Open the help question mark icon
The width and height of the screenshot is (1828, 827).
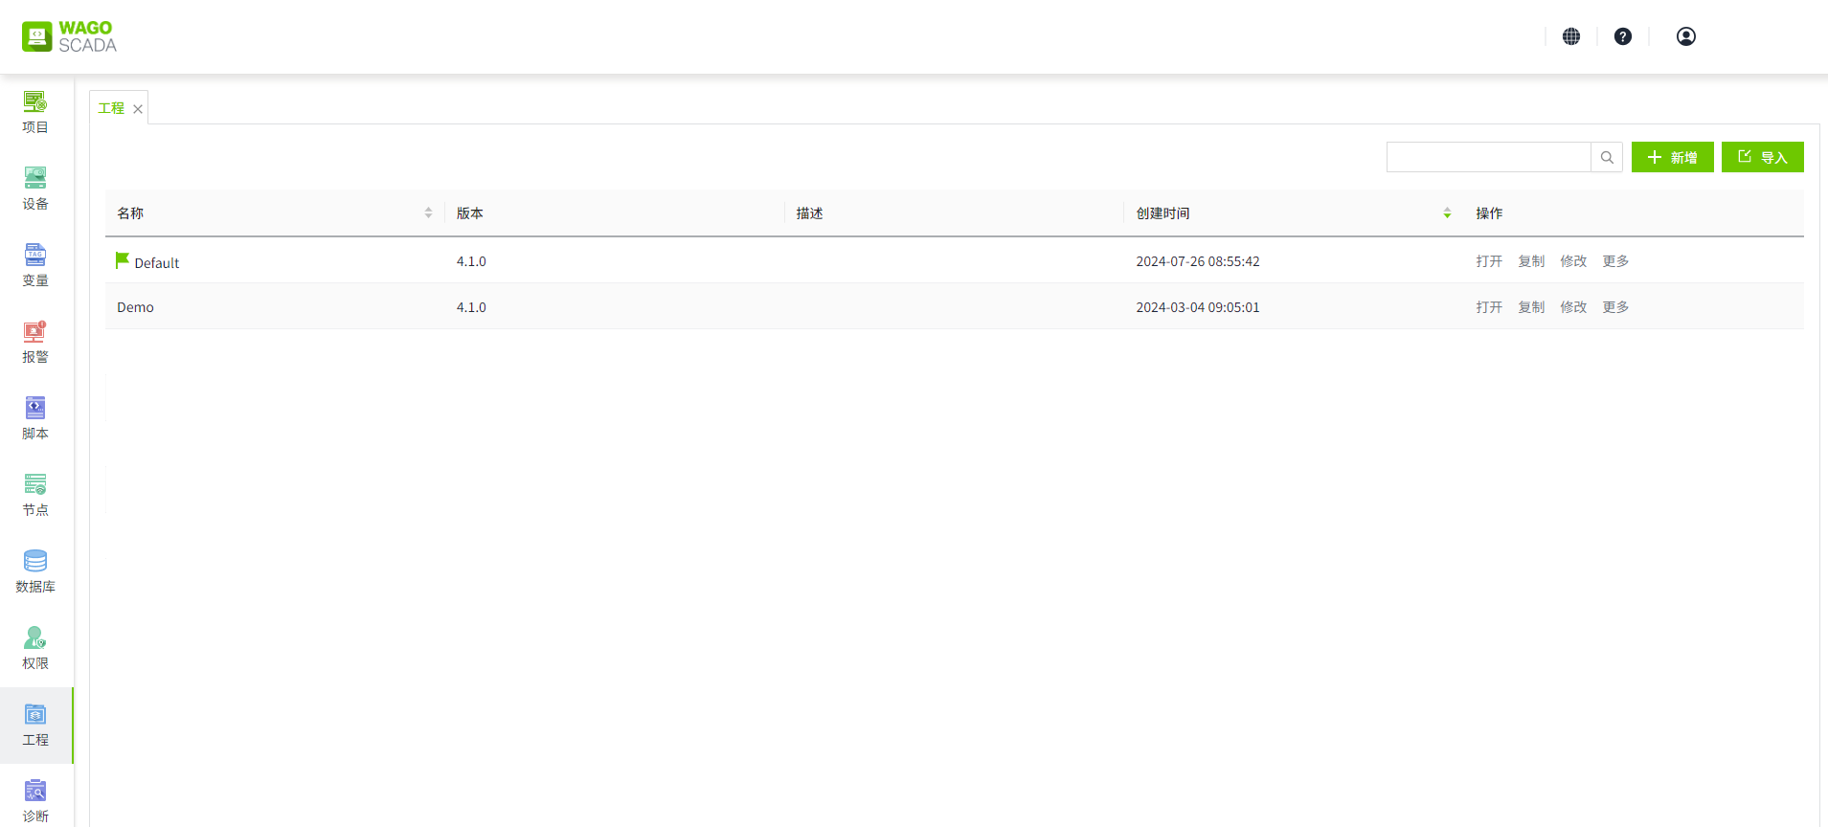point(1623,36)
